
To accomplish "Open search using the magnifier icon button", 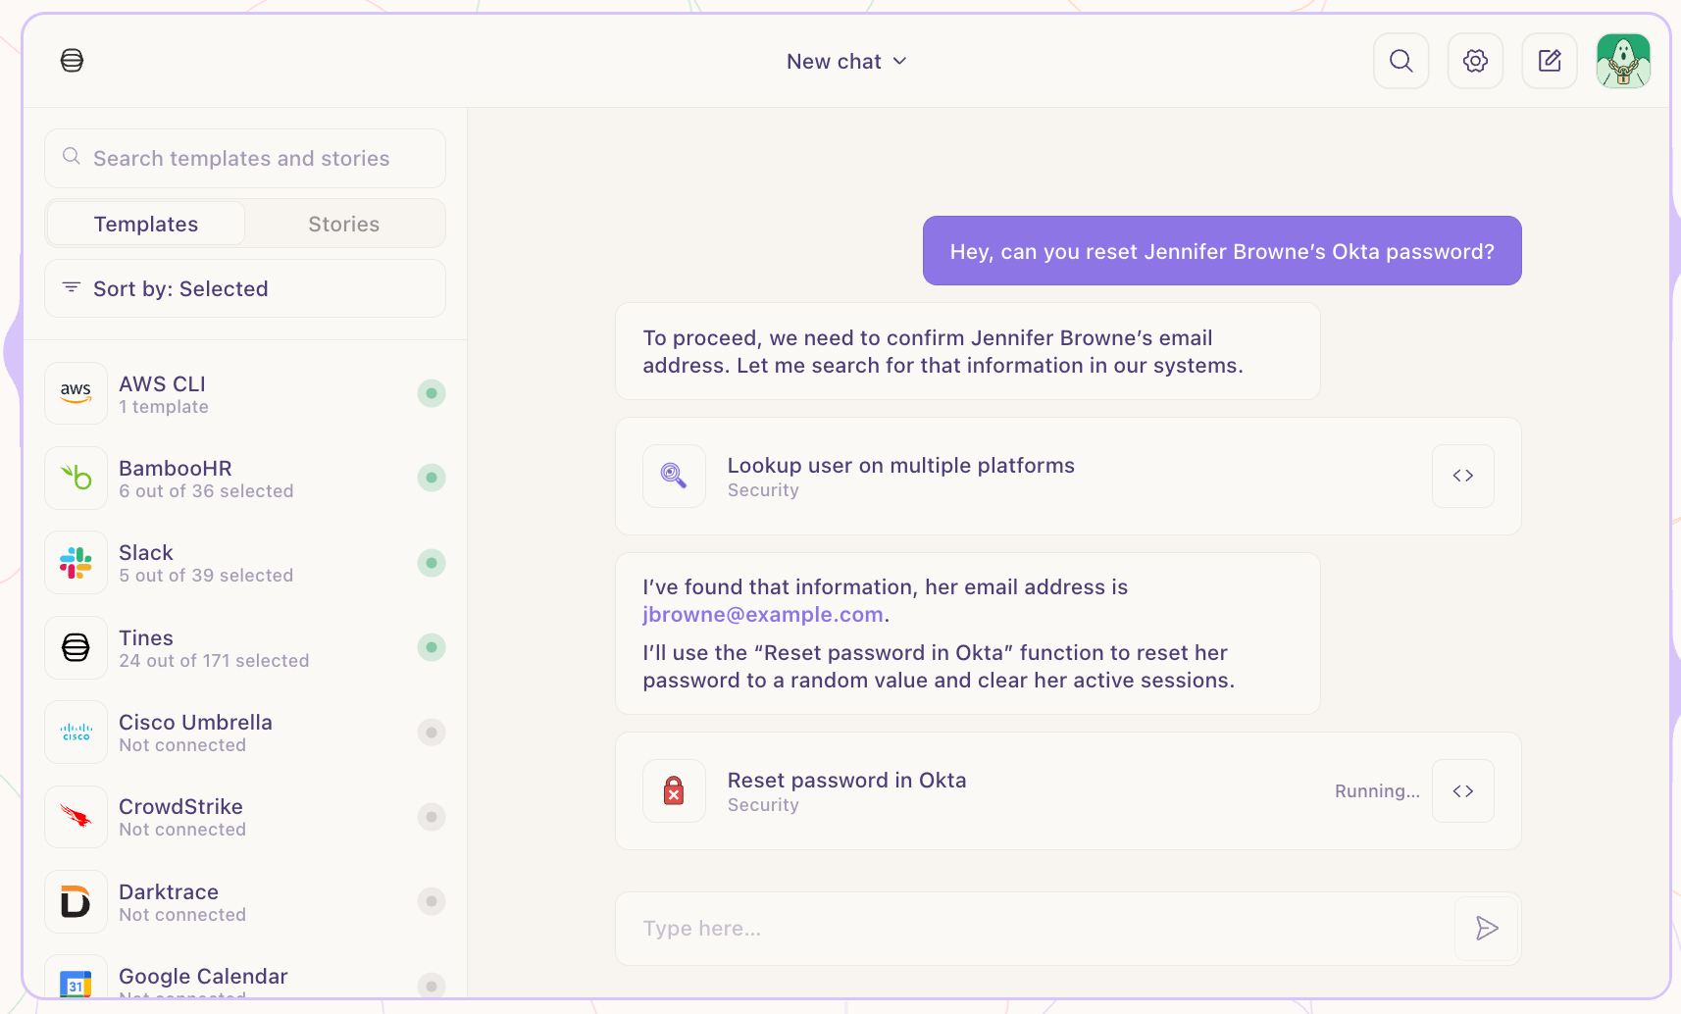I will point(1401,61).
